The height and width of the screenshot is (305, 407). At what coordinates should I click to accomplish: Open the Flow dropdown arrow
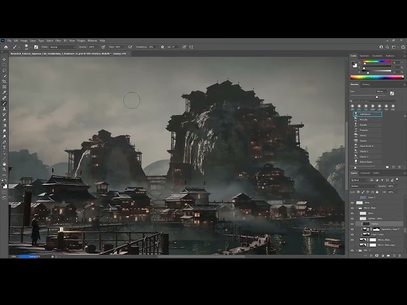coord(124,47)
